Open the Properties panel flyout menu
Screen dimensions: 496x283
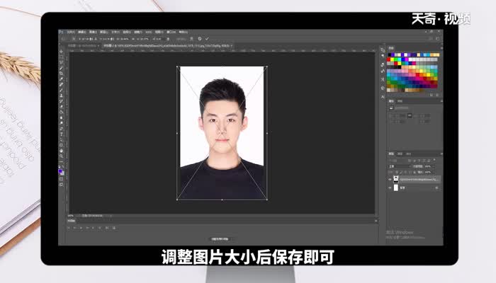[x=441, y=101]
